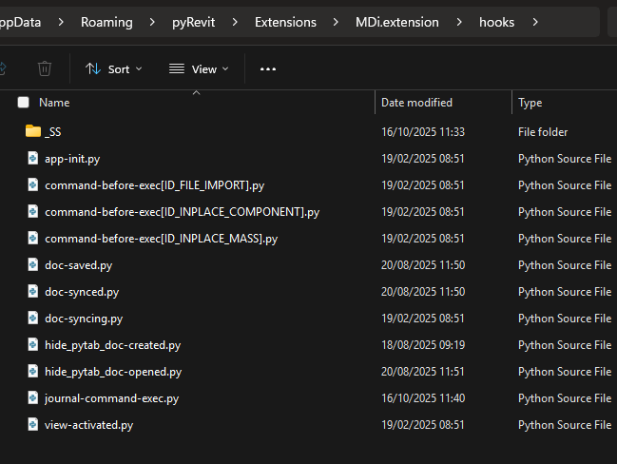Click the hide_pytab_doc-created.py file icon
Image resolution: width=617 pixels, height=464 pixels.
point(33,344)
